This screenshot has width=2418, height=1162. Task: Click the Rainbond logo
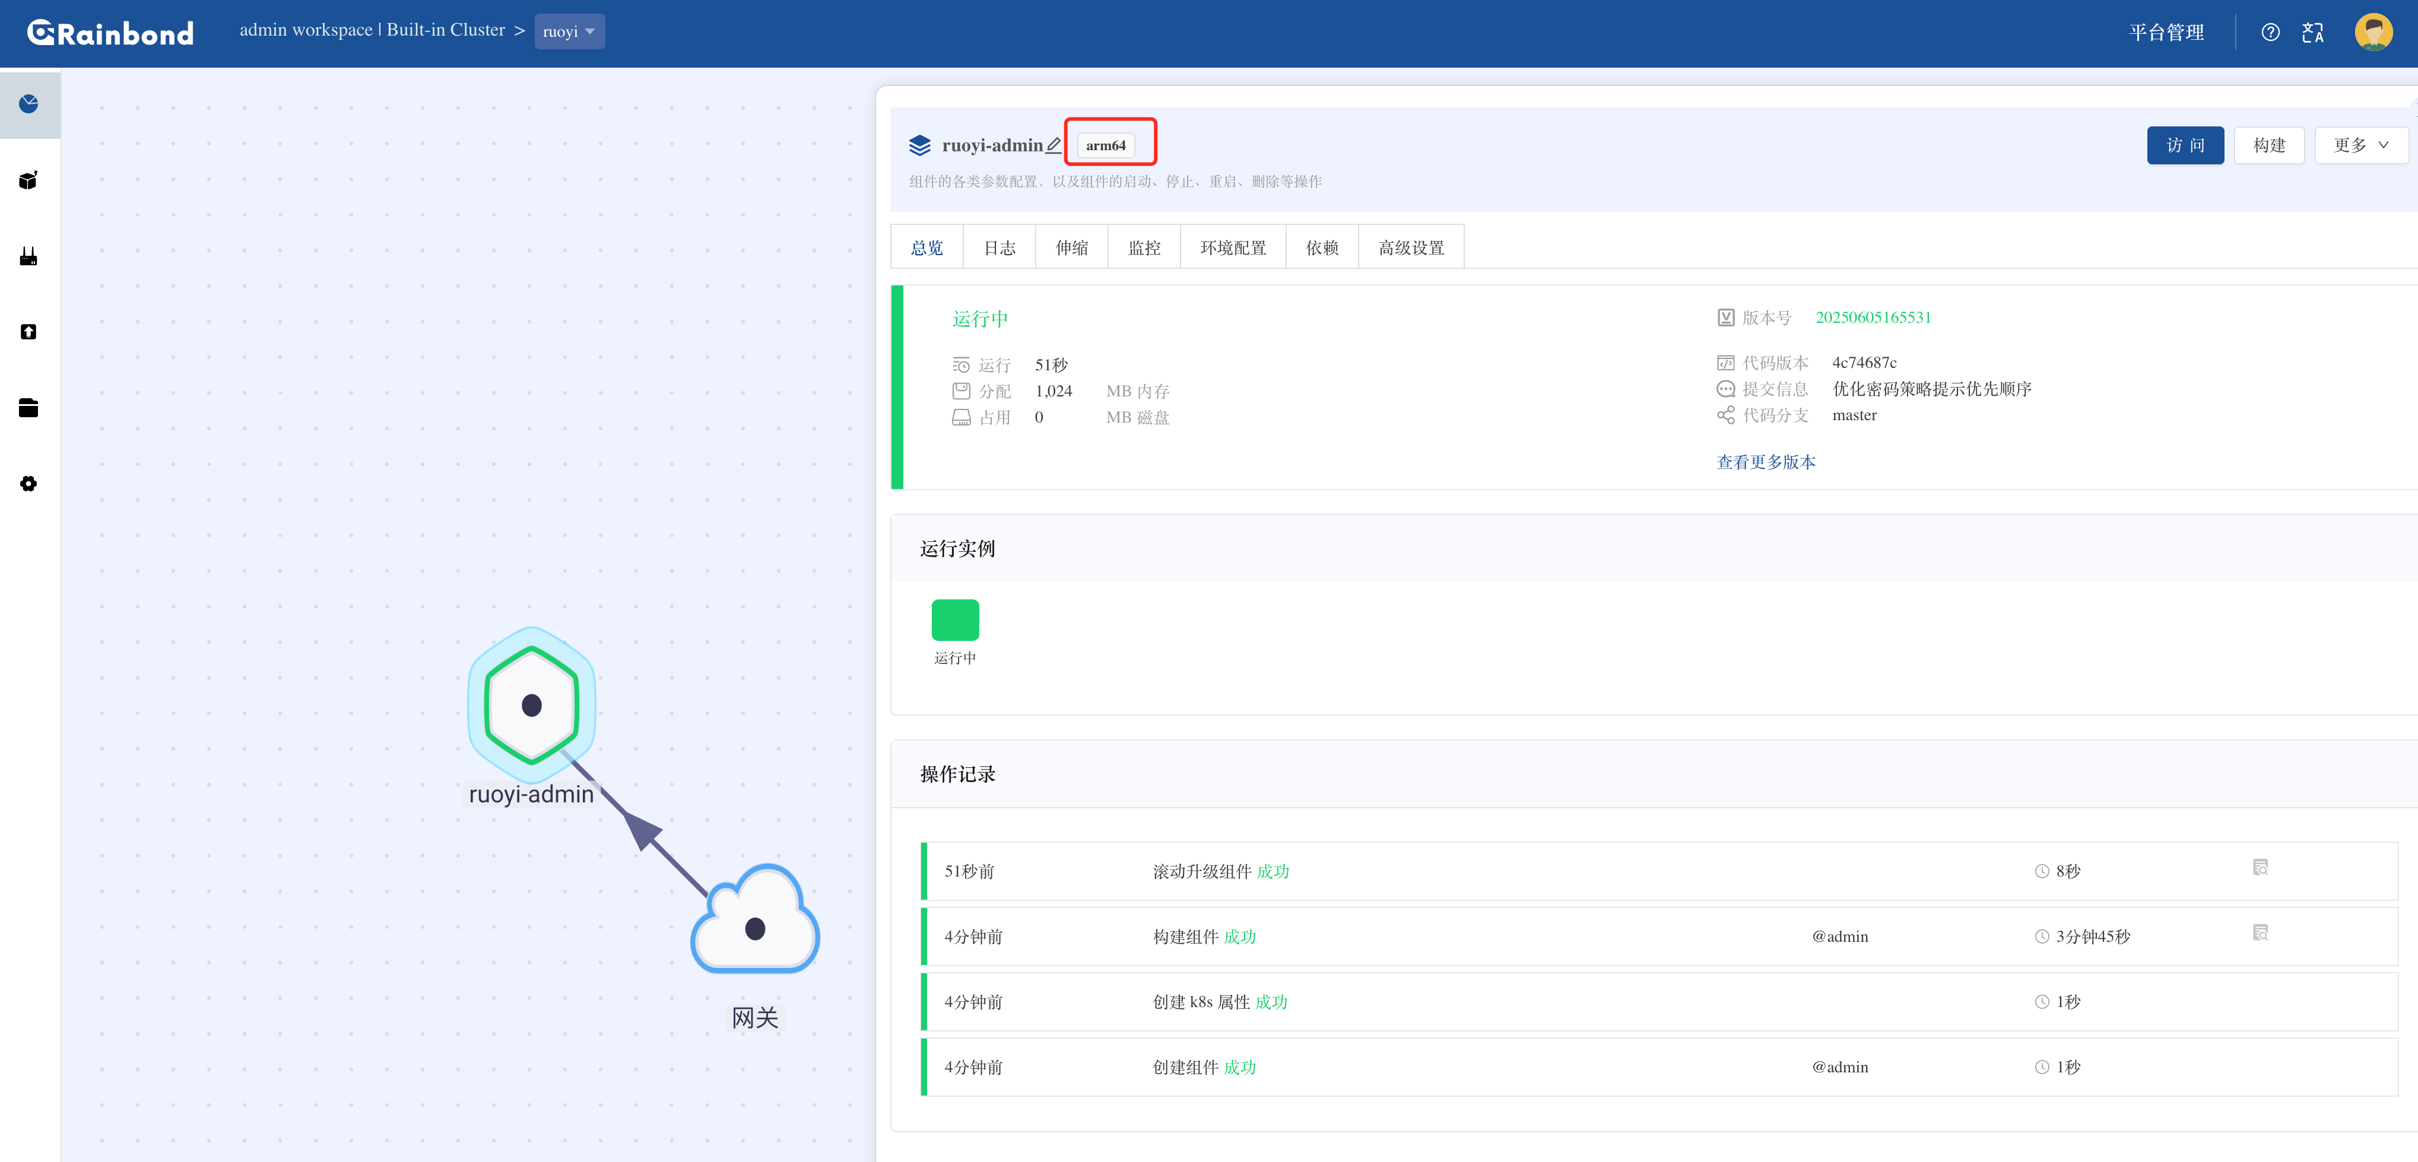pos(111,33)
